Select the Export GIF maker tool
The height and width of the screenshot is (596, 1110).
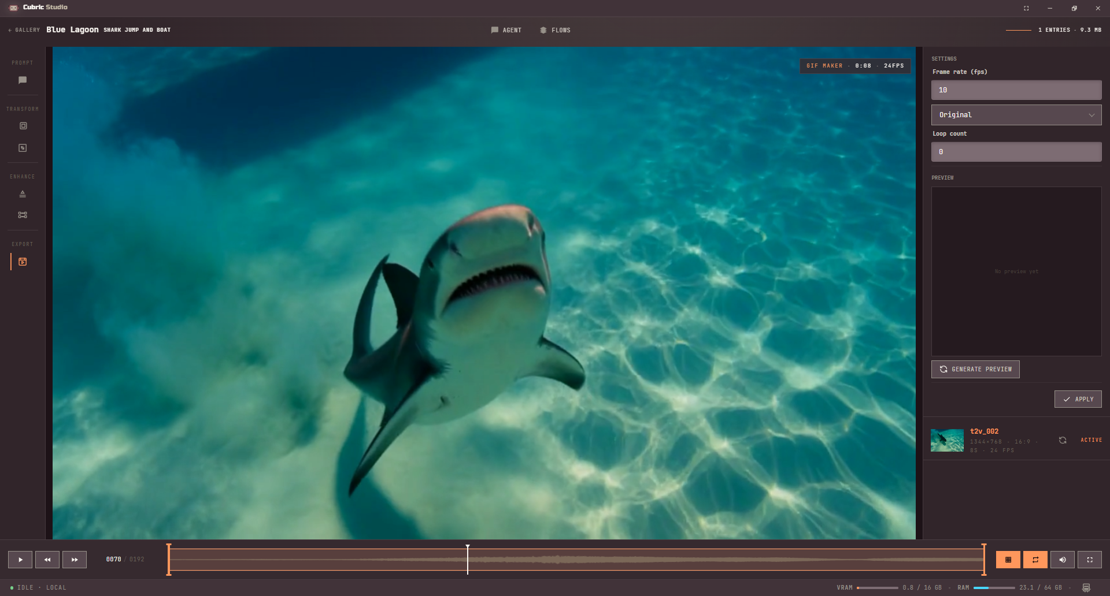23,262
